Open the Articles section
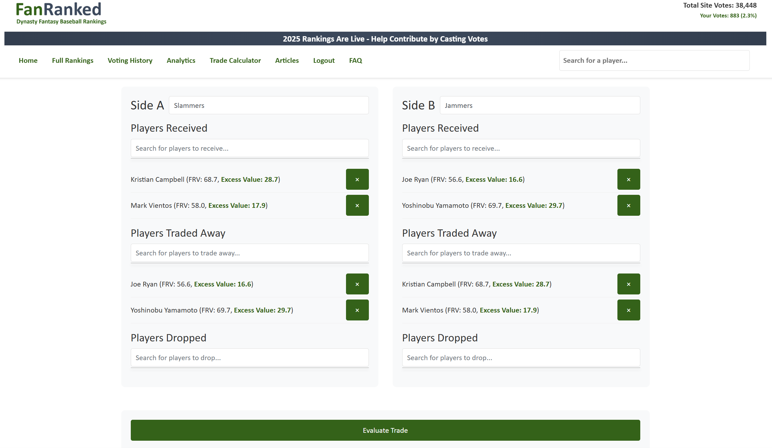The image size is (772, 448). (x=287, y=60)
